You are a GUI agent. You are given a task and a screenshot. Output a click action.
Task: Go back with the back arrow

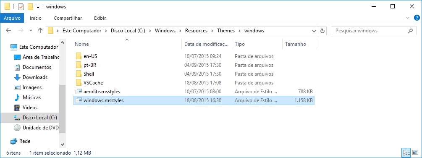8,30
